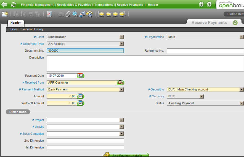The image size is (244, 157).
Task: Click the floppy disk Save icon
Action: (x=30, y=14)
